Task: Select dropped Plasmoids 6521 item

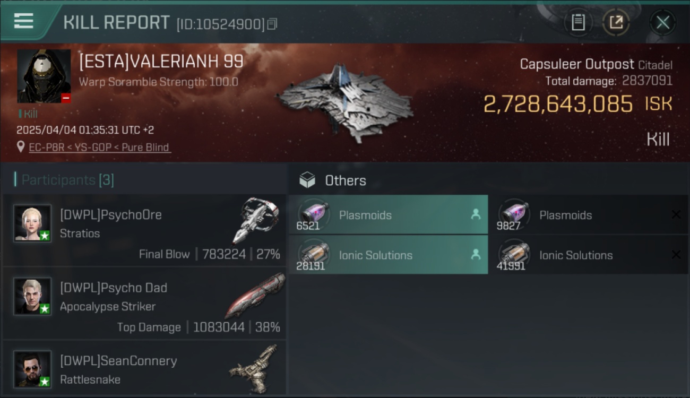Action: 388,215
